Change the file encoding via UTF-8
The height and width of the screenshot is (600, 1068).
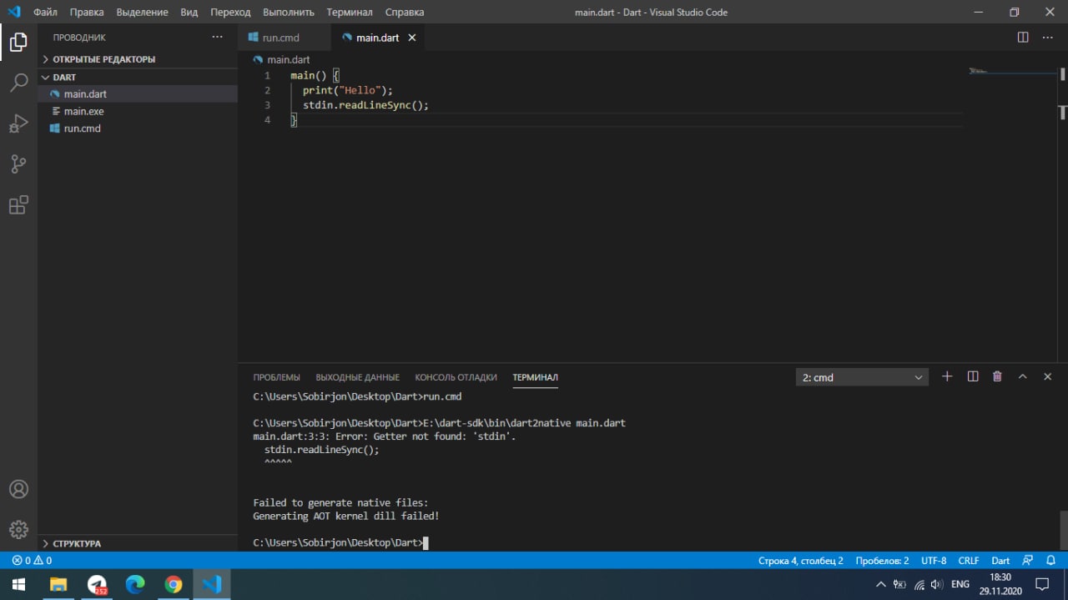[x=934, y=561]
